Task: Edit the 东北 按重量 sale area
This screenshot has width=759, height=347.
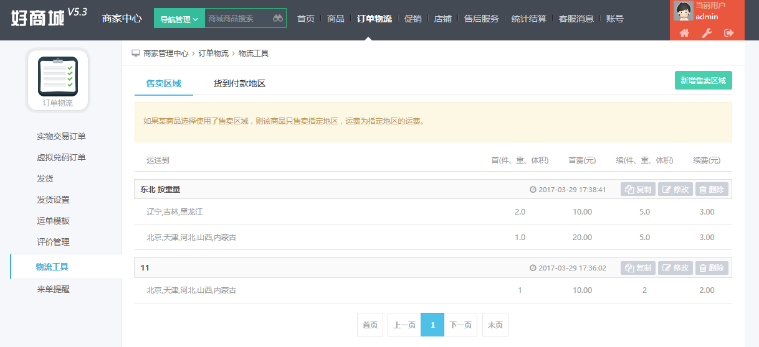Action: (x=675, y=190)
